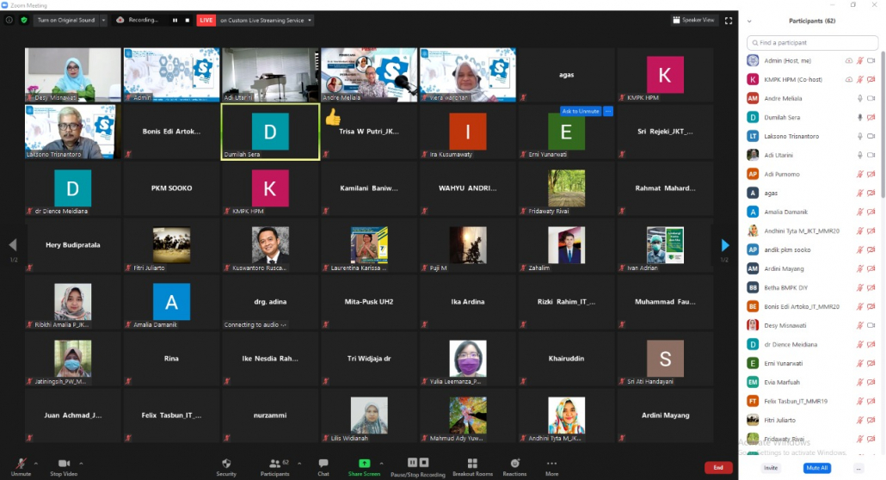This screenshot has height=480, width=886.
Task: Stop Video camera toggle
Action: coord(63,465)
